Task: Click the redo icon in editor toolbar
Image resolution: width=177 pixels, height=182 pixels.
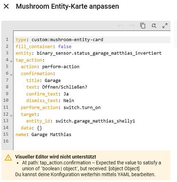Action: [132, 26]
